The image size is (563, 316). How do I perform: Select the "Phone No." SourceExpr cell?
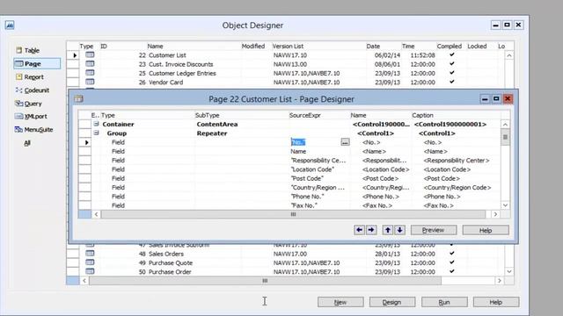tap(319, 197)
